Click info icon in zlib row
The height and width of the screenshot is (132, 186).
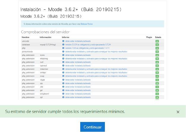point(63,87)
